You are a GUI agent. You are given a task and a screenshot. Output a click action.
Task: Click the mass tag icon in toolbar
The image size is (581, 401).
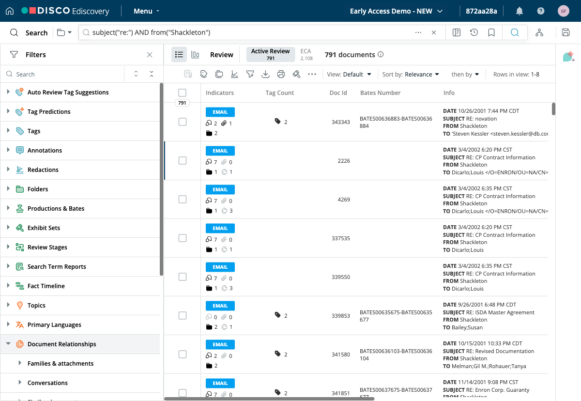[x=204, y=74]
